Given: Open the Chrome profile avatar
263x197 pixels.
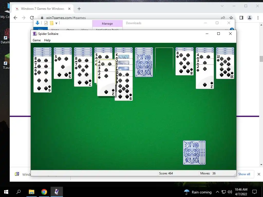Looking at the screenshot, I should (250, 18).
